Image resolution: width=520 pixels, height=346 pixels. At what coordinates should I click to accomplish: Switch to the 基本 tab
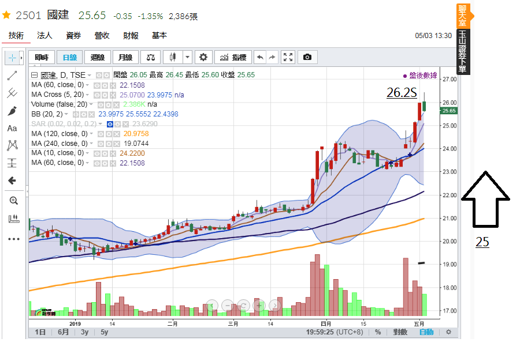pos(159,35)
